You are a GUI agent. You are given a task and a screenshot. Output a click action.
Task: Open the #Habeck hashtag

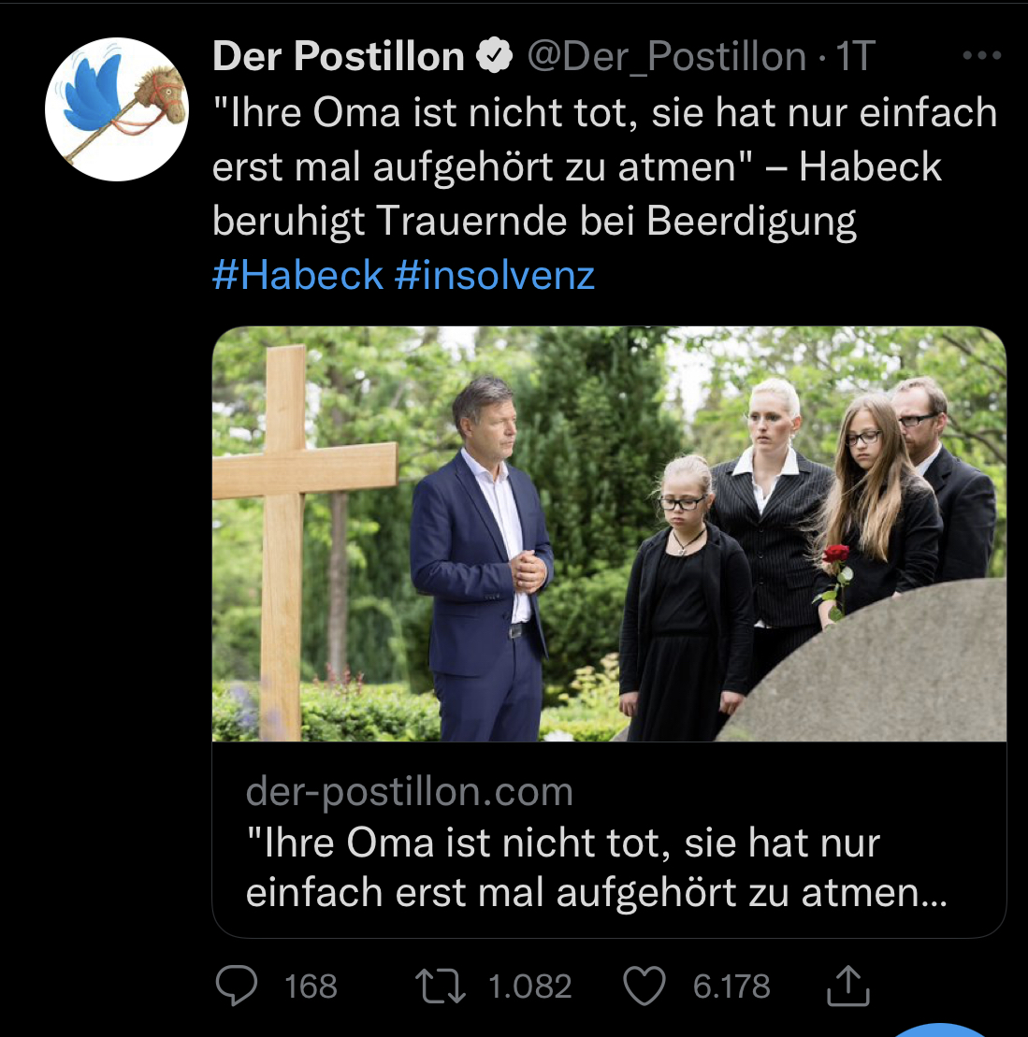click(x=297, y=276)
